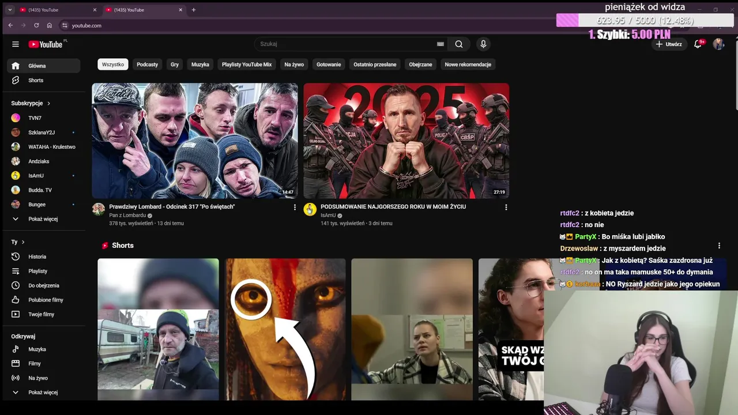
Task: Select the Ostatnio przesłane chip
Action: [375, 65]
